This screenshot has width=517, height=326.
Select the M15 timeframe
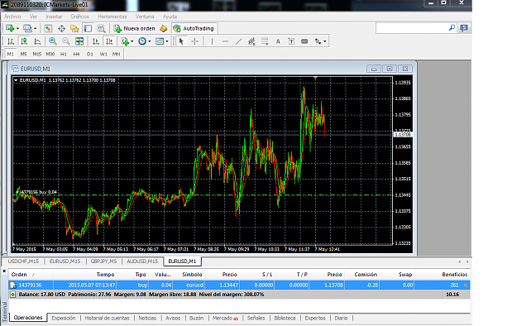point(36,54)
